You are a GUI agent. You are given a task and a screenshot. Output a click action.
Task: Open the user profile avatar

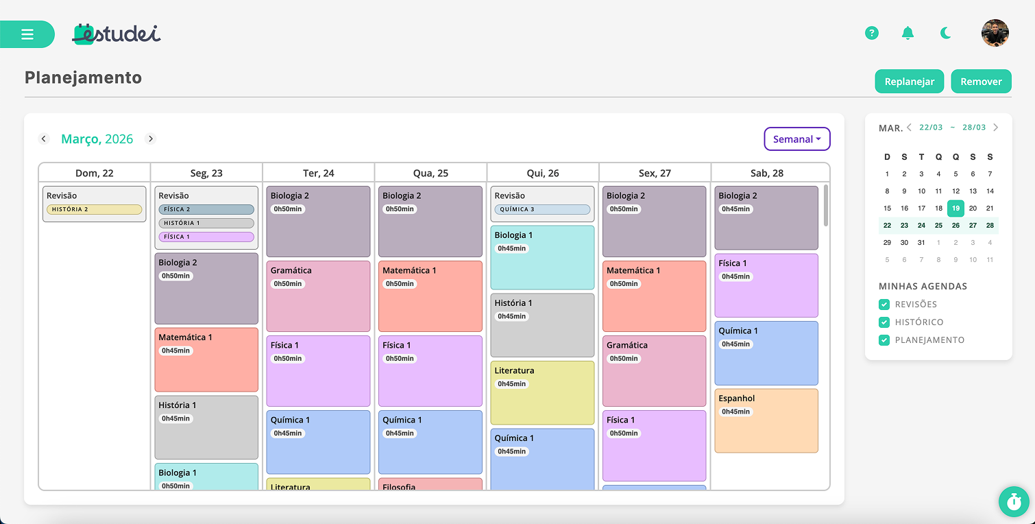995,33
